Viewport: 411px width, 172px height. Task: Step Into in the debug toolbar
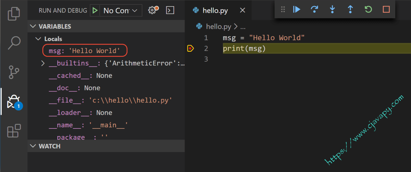(x=332, y=10)
